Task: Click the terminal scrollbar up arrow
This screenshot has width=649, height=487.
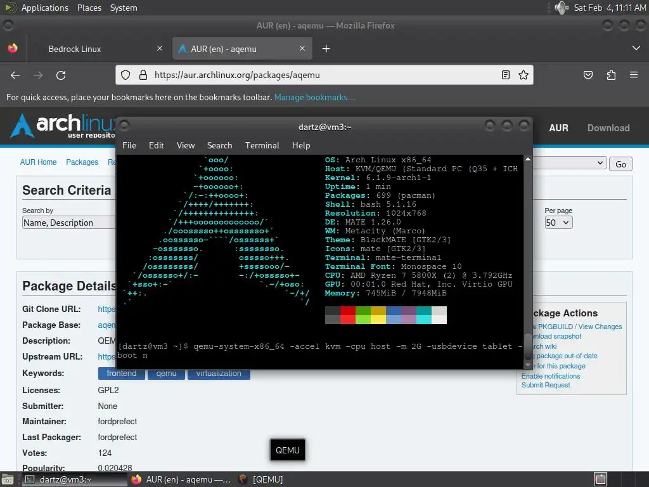Action: click(x=528, y=159)
